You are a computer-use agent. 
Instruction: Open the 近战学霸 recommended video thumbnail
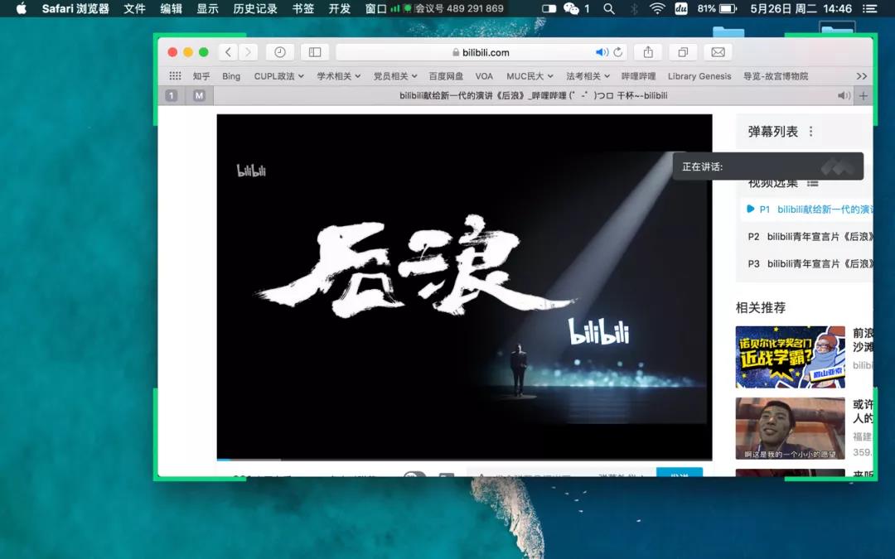[x=790, y=357]
